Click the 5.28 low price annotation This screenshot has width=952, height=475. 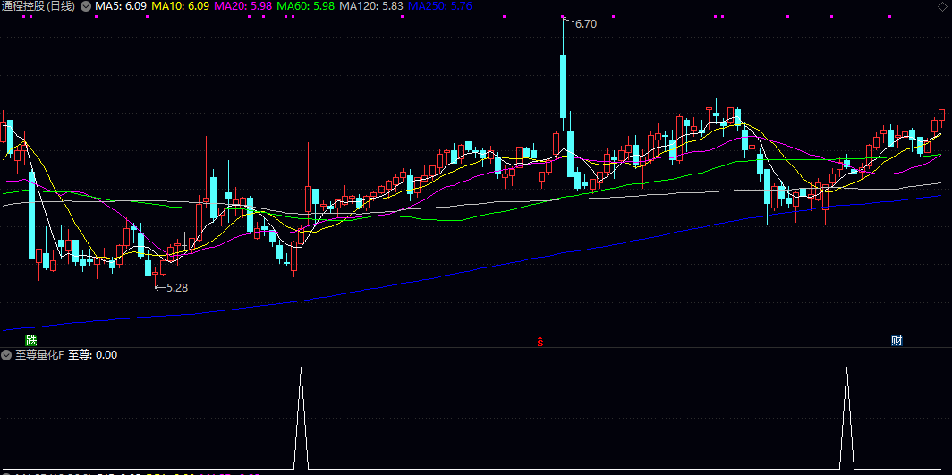[176, 287]
